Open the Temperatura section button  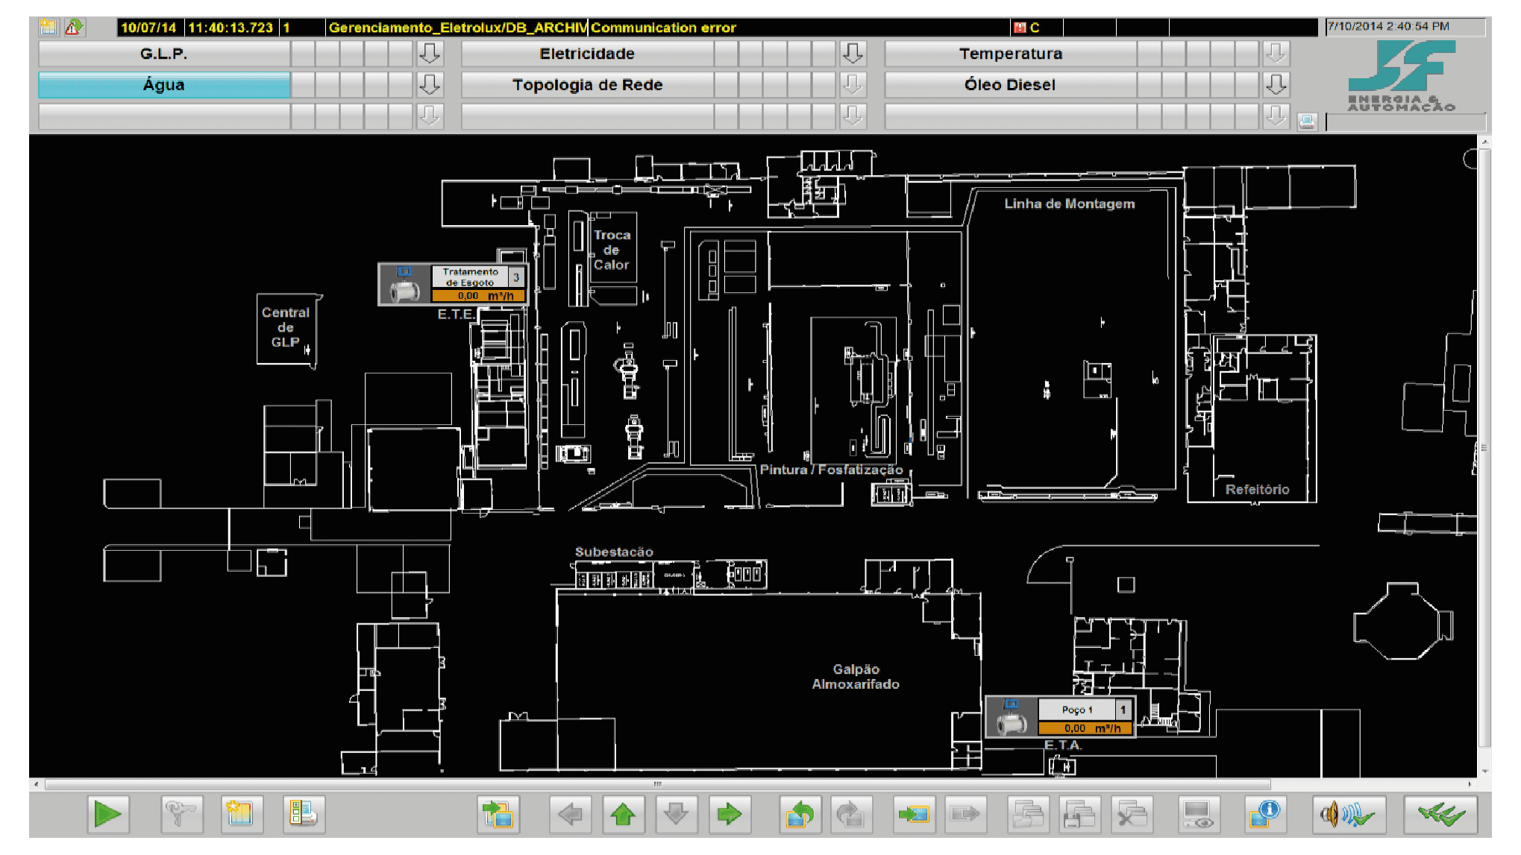1011,54
